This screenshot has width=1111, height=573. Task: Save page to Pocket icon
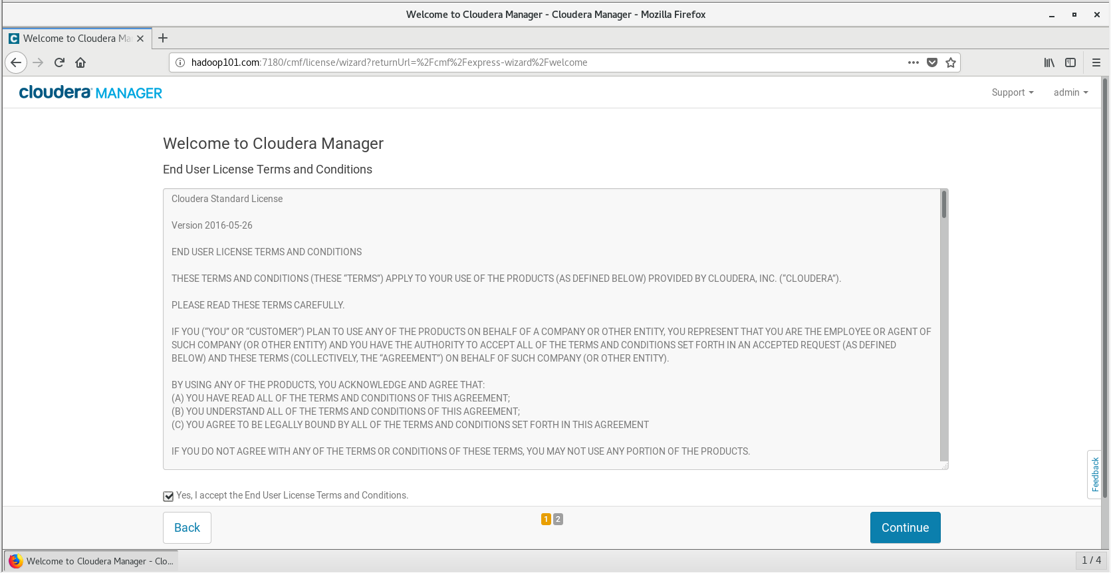(932, 62)
